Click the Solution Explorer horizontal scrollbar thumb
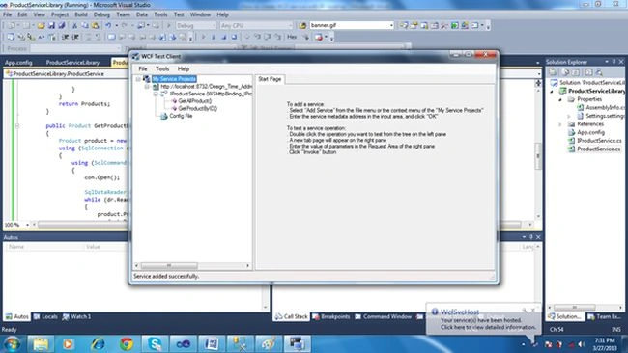The width and height of the screenshot is (628, 353). point(575,308)
